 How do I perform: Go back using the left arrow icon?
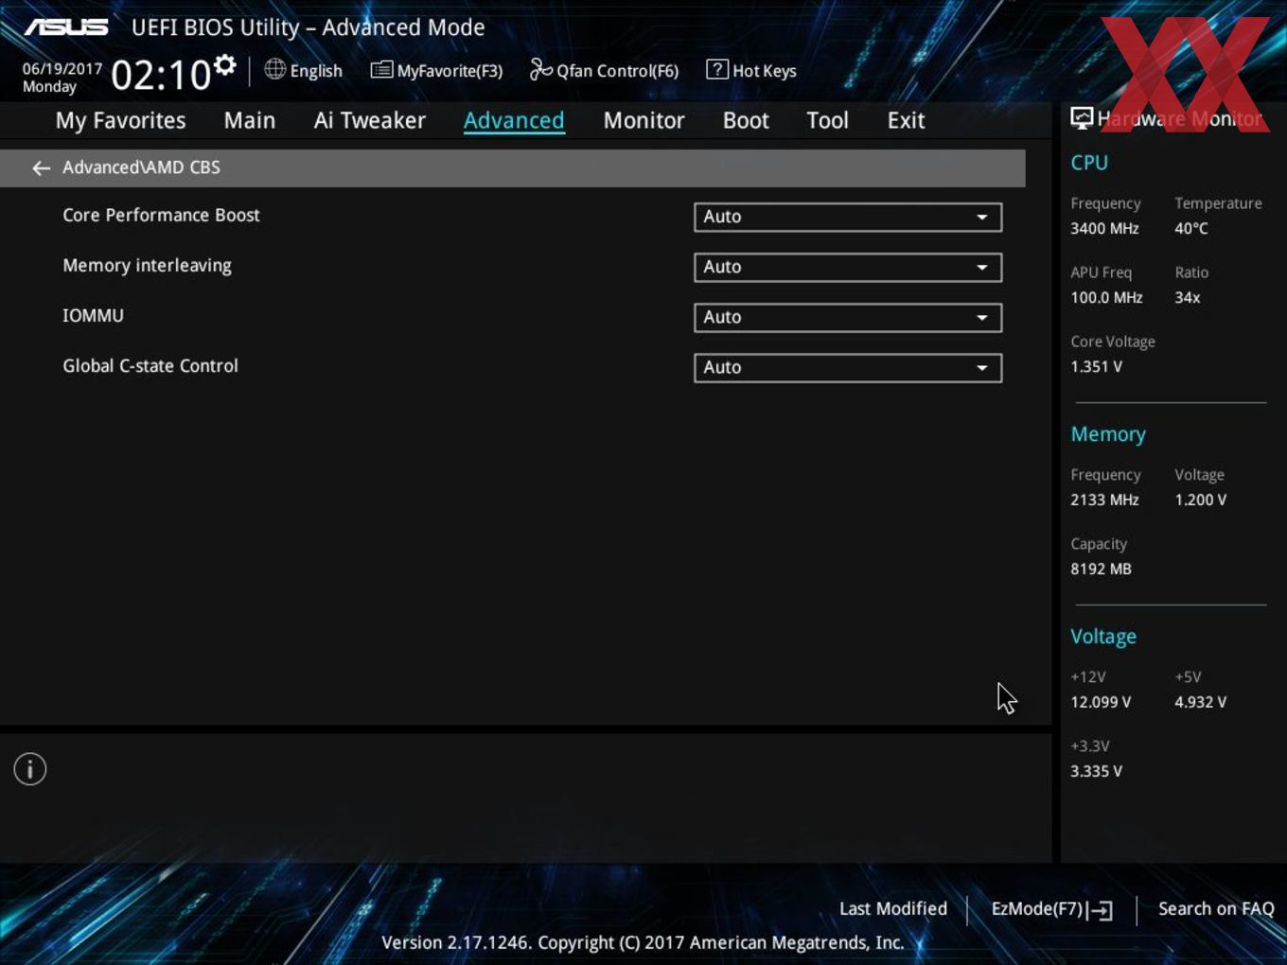coord(41,167)
